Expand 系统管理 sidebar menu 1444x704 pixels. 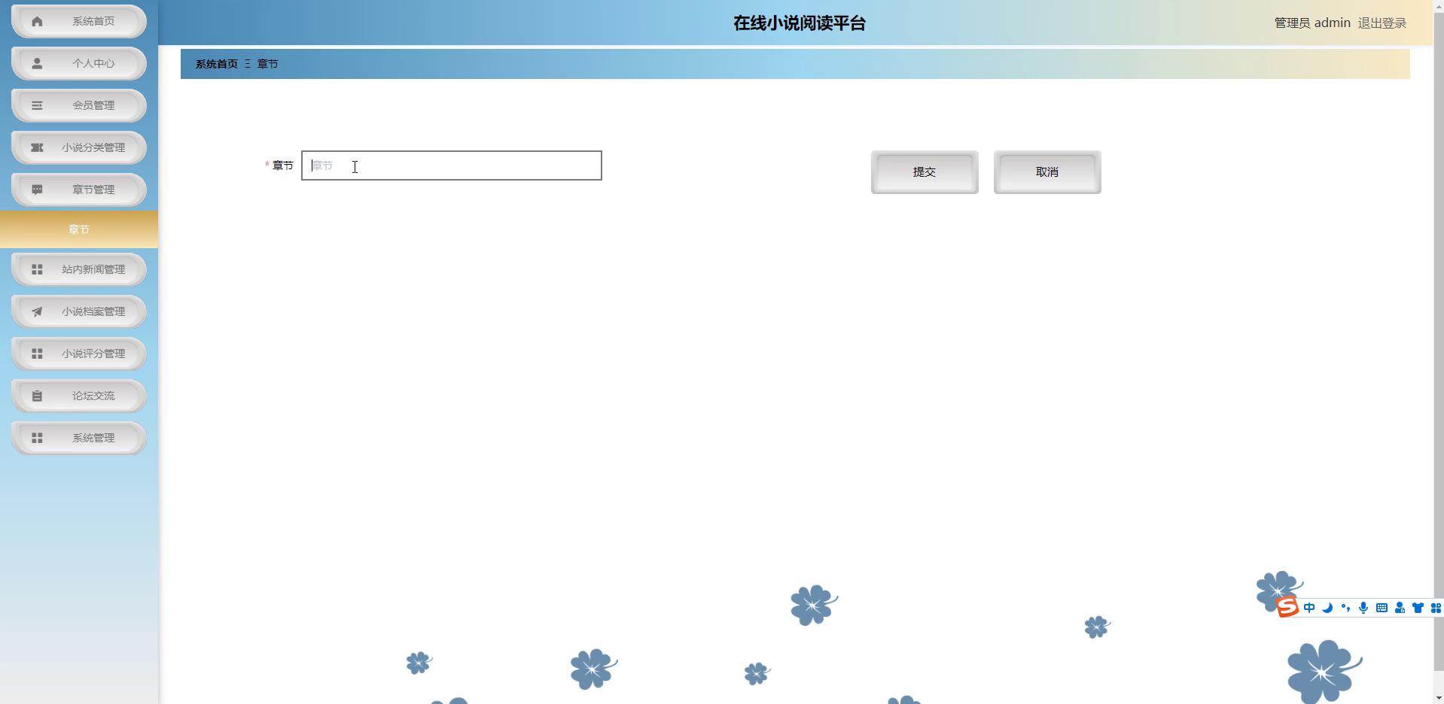coord(79,438)
